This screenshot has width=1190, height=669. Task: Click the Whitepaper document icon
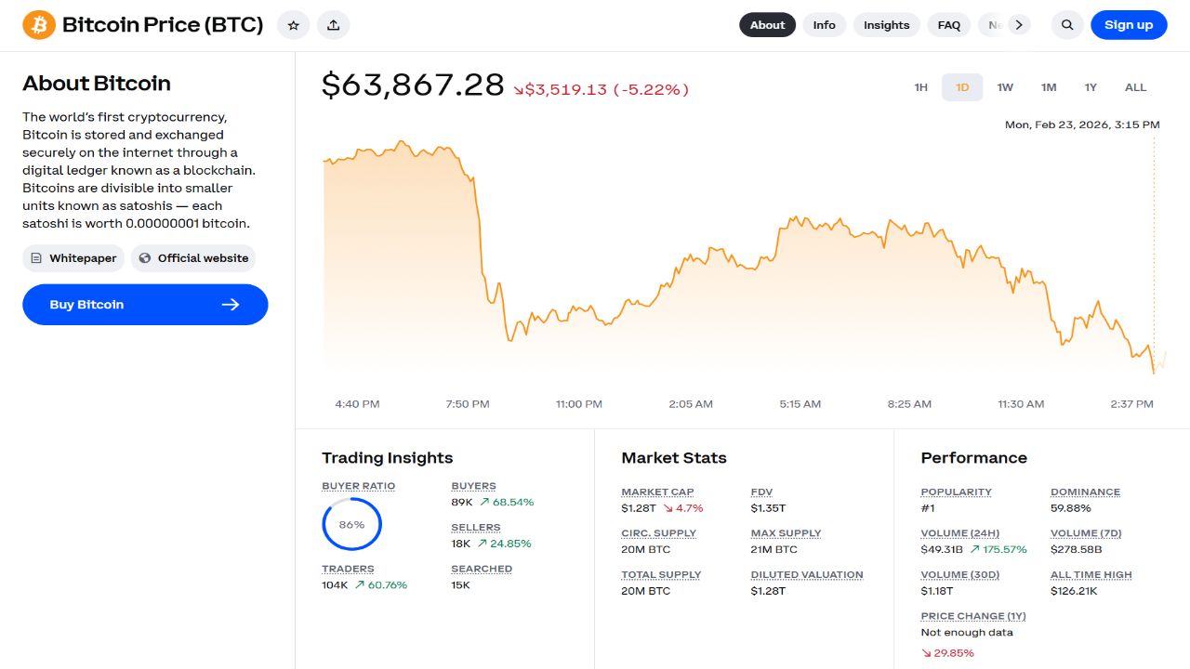[36, 258]
